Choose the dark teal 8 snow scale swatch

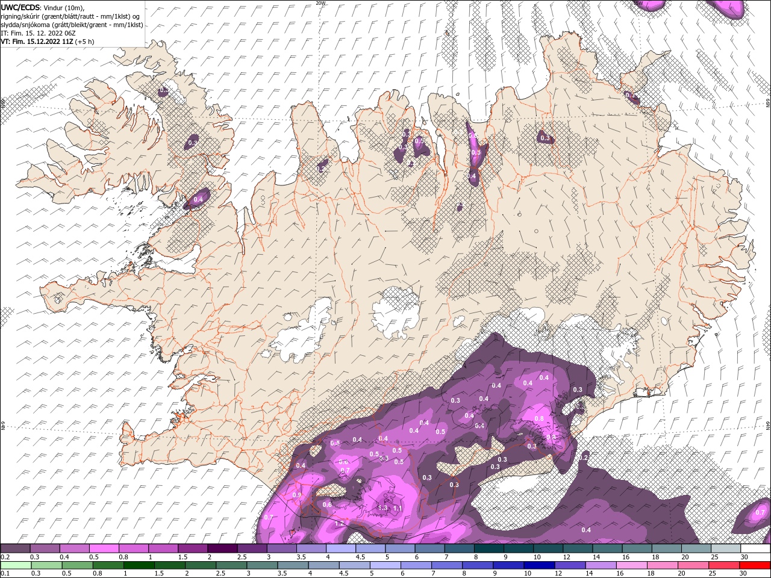tap(489, 548)
